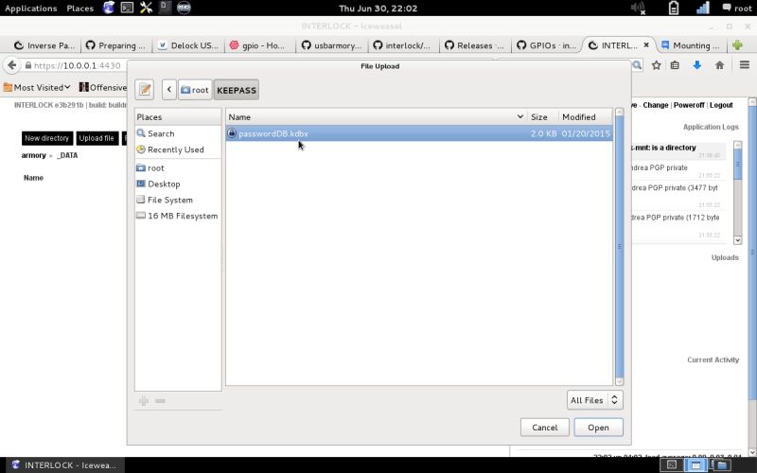Image resolution: width=757 pixels, height=473 pixels.
Task: Open the All Files filter dropdown
Action: (595, 400)
